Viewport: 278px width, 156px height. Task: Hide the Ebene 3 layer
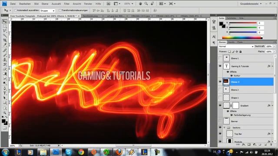220,82
